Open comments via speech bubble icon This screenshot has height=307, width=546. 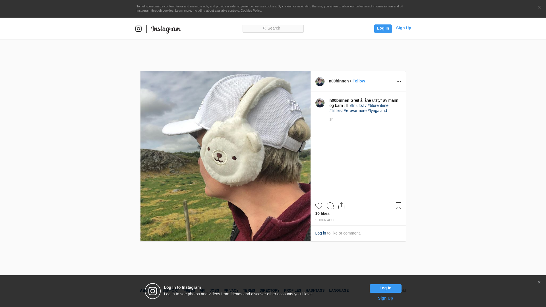pos(330,206)
